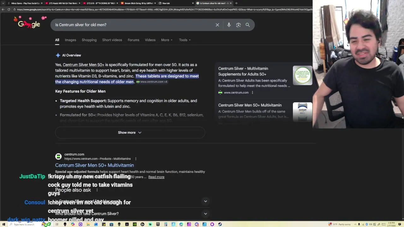This screenshot has width=404, height=227.
Task: Switch to the Mines Game tab
Action: tap(25, 3)
